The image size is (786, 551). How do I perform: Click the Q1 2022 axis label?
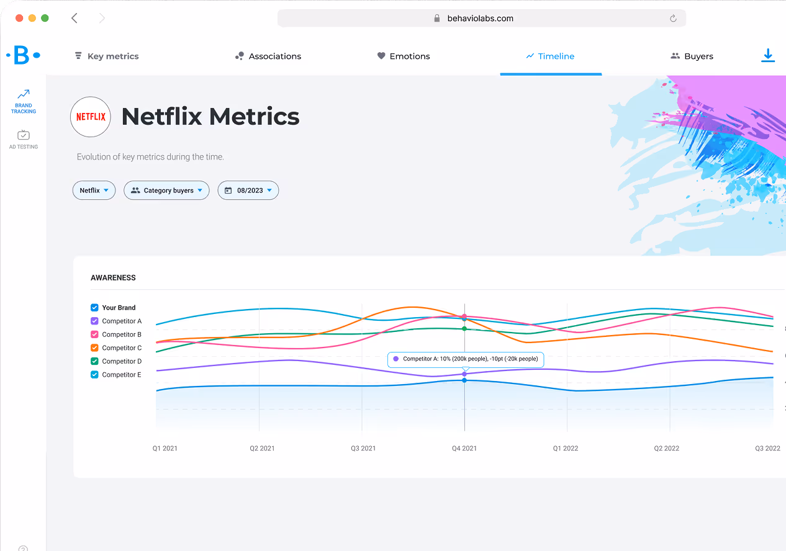click(566, 448)
